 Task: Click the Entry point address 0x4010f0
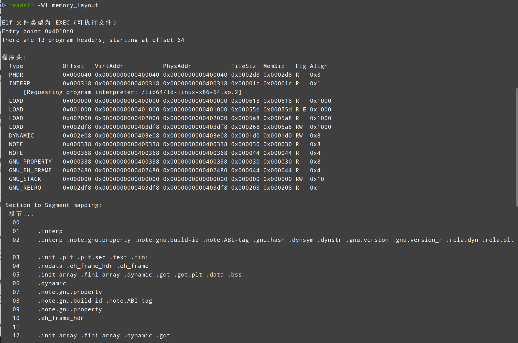pyautogui.click(x=59, y=31)
